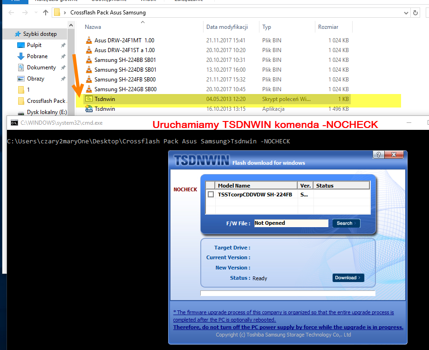Click the sidebar scroll up arrow
This screenshot has height=350, width=429.
(x=71, y=25)
